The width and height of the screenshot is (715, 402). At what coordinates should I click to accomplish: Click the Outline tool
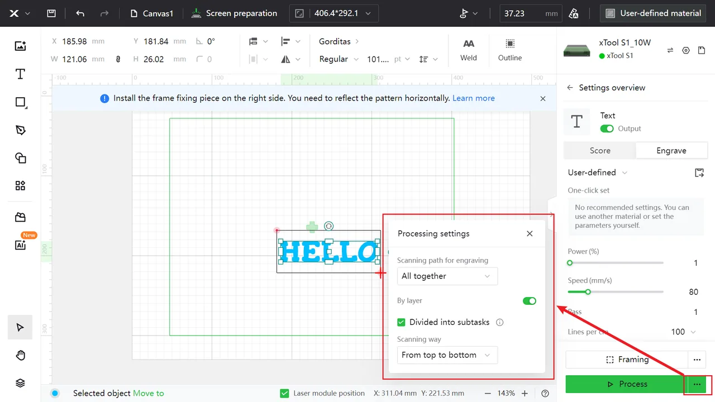coord(510,50)
